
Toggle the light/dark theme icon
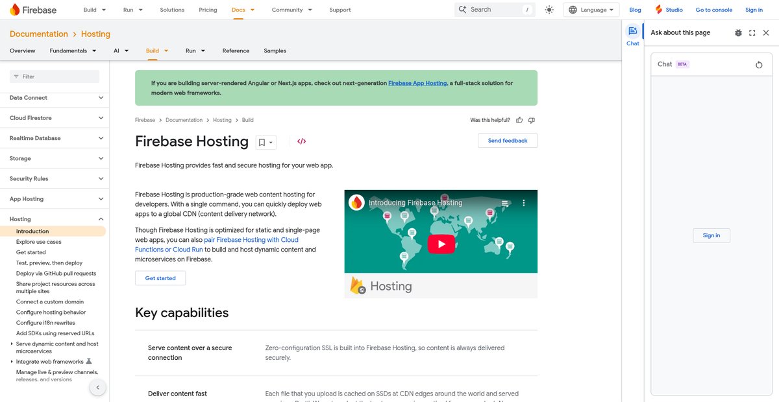click(x=549, y=10)
